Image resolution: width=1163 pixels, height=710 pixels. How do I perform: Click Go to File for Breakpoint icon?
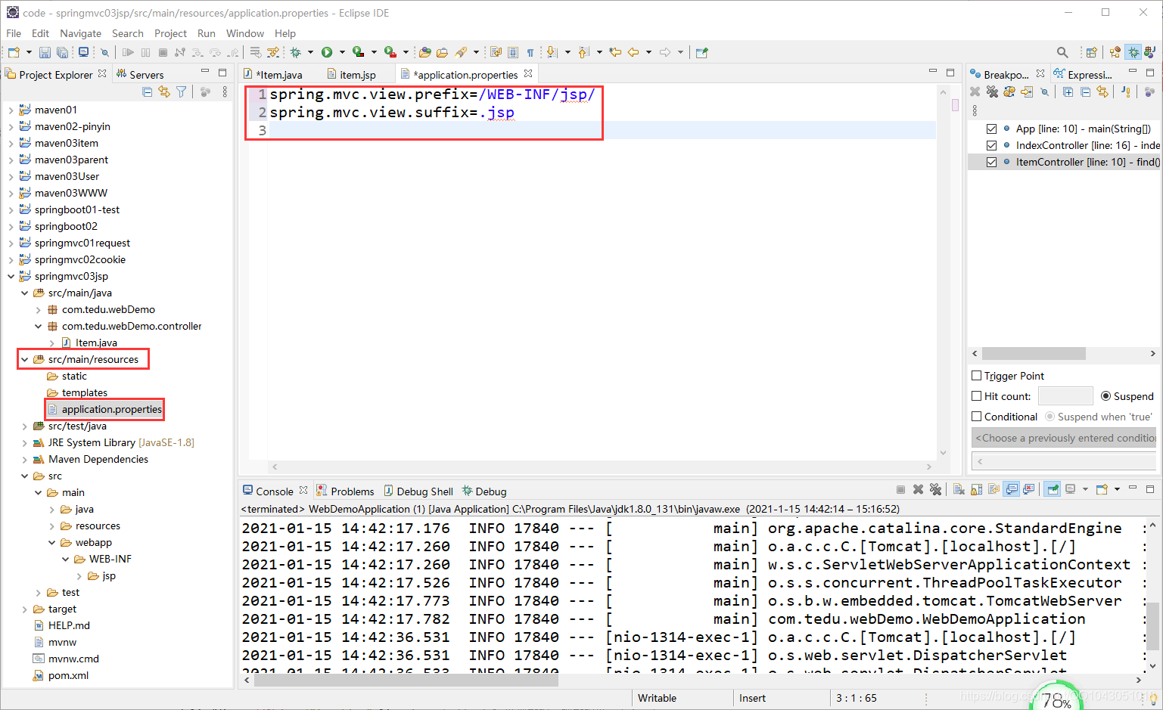[1027, 91]
